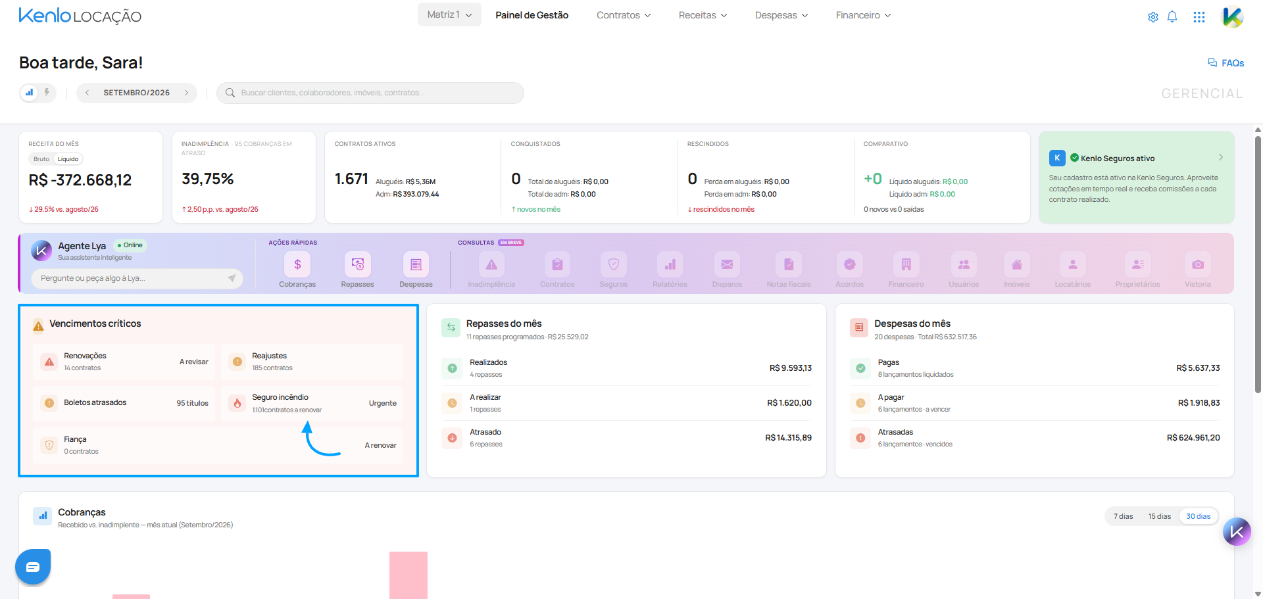Open the FAQs link
This screenshot has height=599, width=1263.
tap(1226, 63)
